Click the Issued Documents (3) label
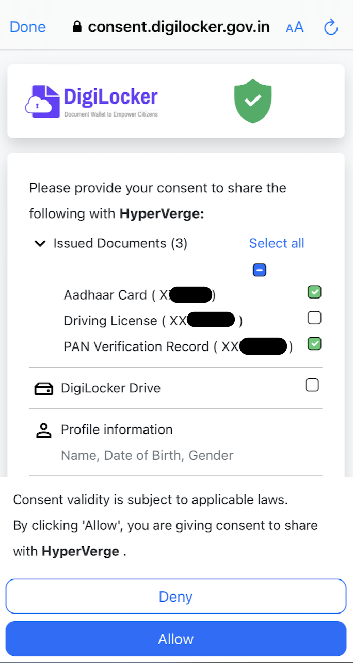353x663 pixels. tap(120, 243)
